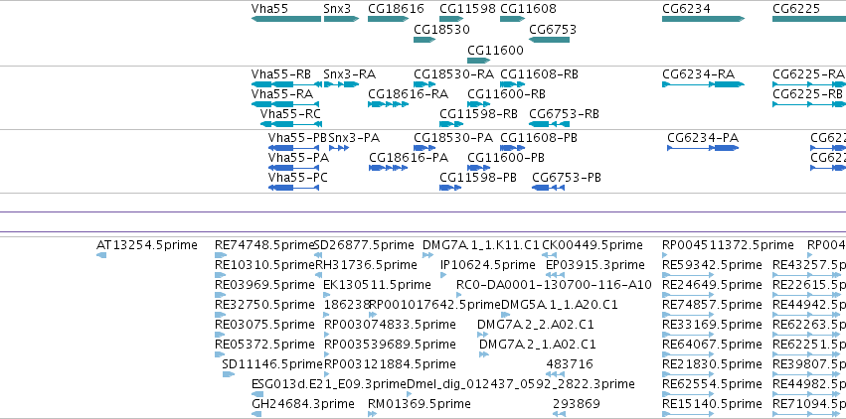Open the CG18530-PA protein feature
The height and width of the screenshot is (419, 846).
click(424, 148)
